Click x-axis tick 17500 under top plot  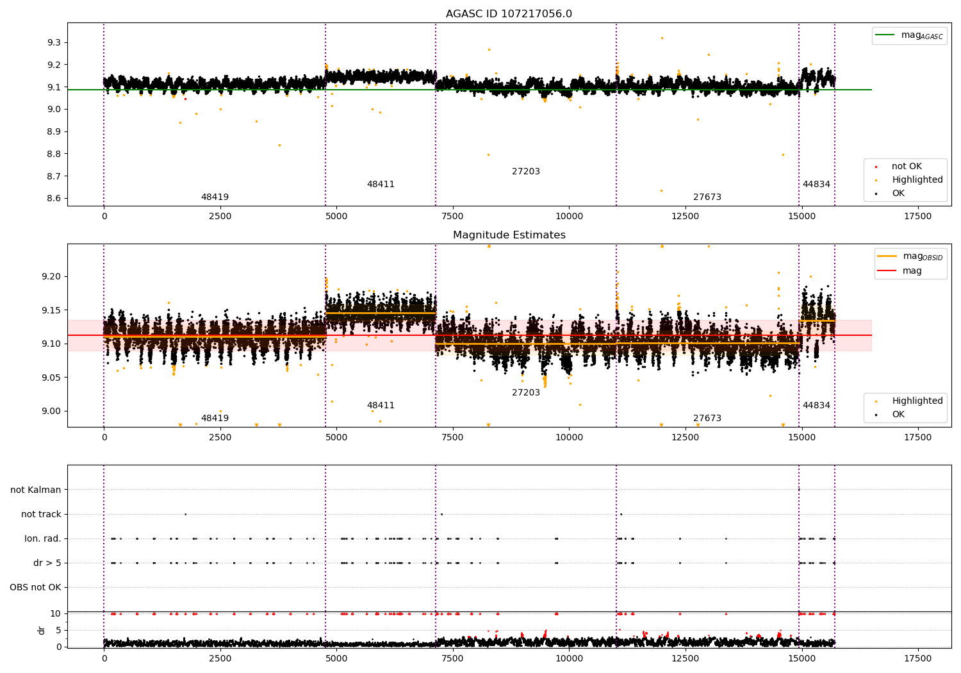917,217
